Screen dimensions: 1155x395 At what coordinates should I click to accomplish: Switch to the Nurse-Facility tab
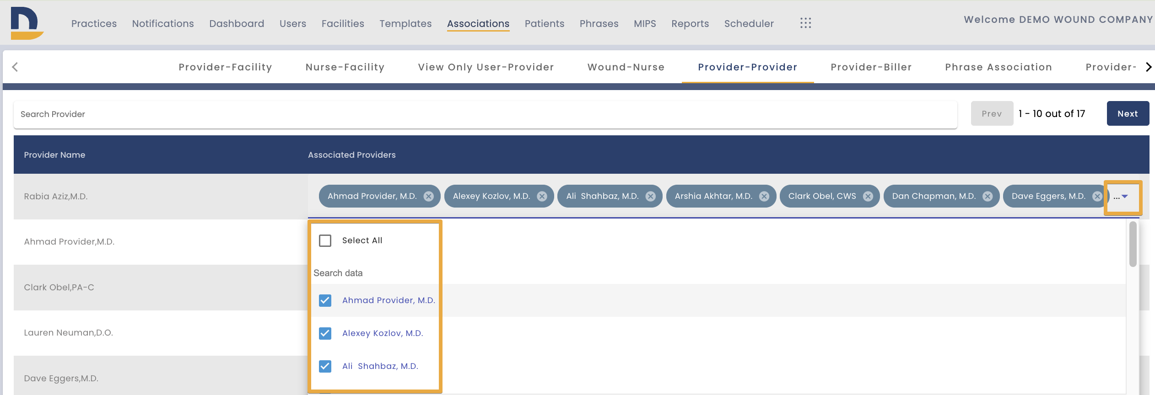pyautogui.click(x=345, y=67)
